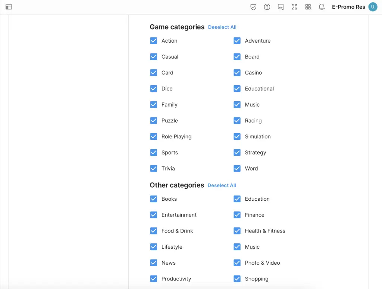Toggle the sidebar panel icon
Screen dimensions: 382x289
click(x=9, y=7)
